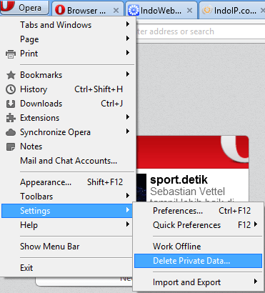Open Preferences from the Settings submenu
Viewport: 265px width, 293px height.
click(198, 211)
